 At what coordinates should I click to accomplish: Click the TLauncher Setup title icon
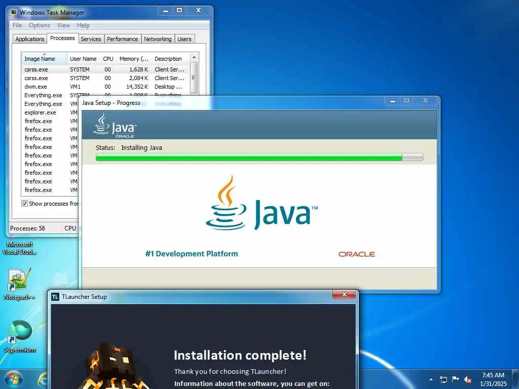[55, 297]
